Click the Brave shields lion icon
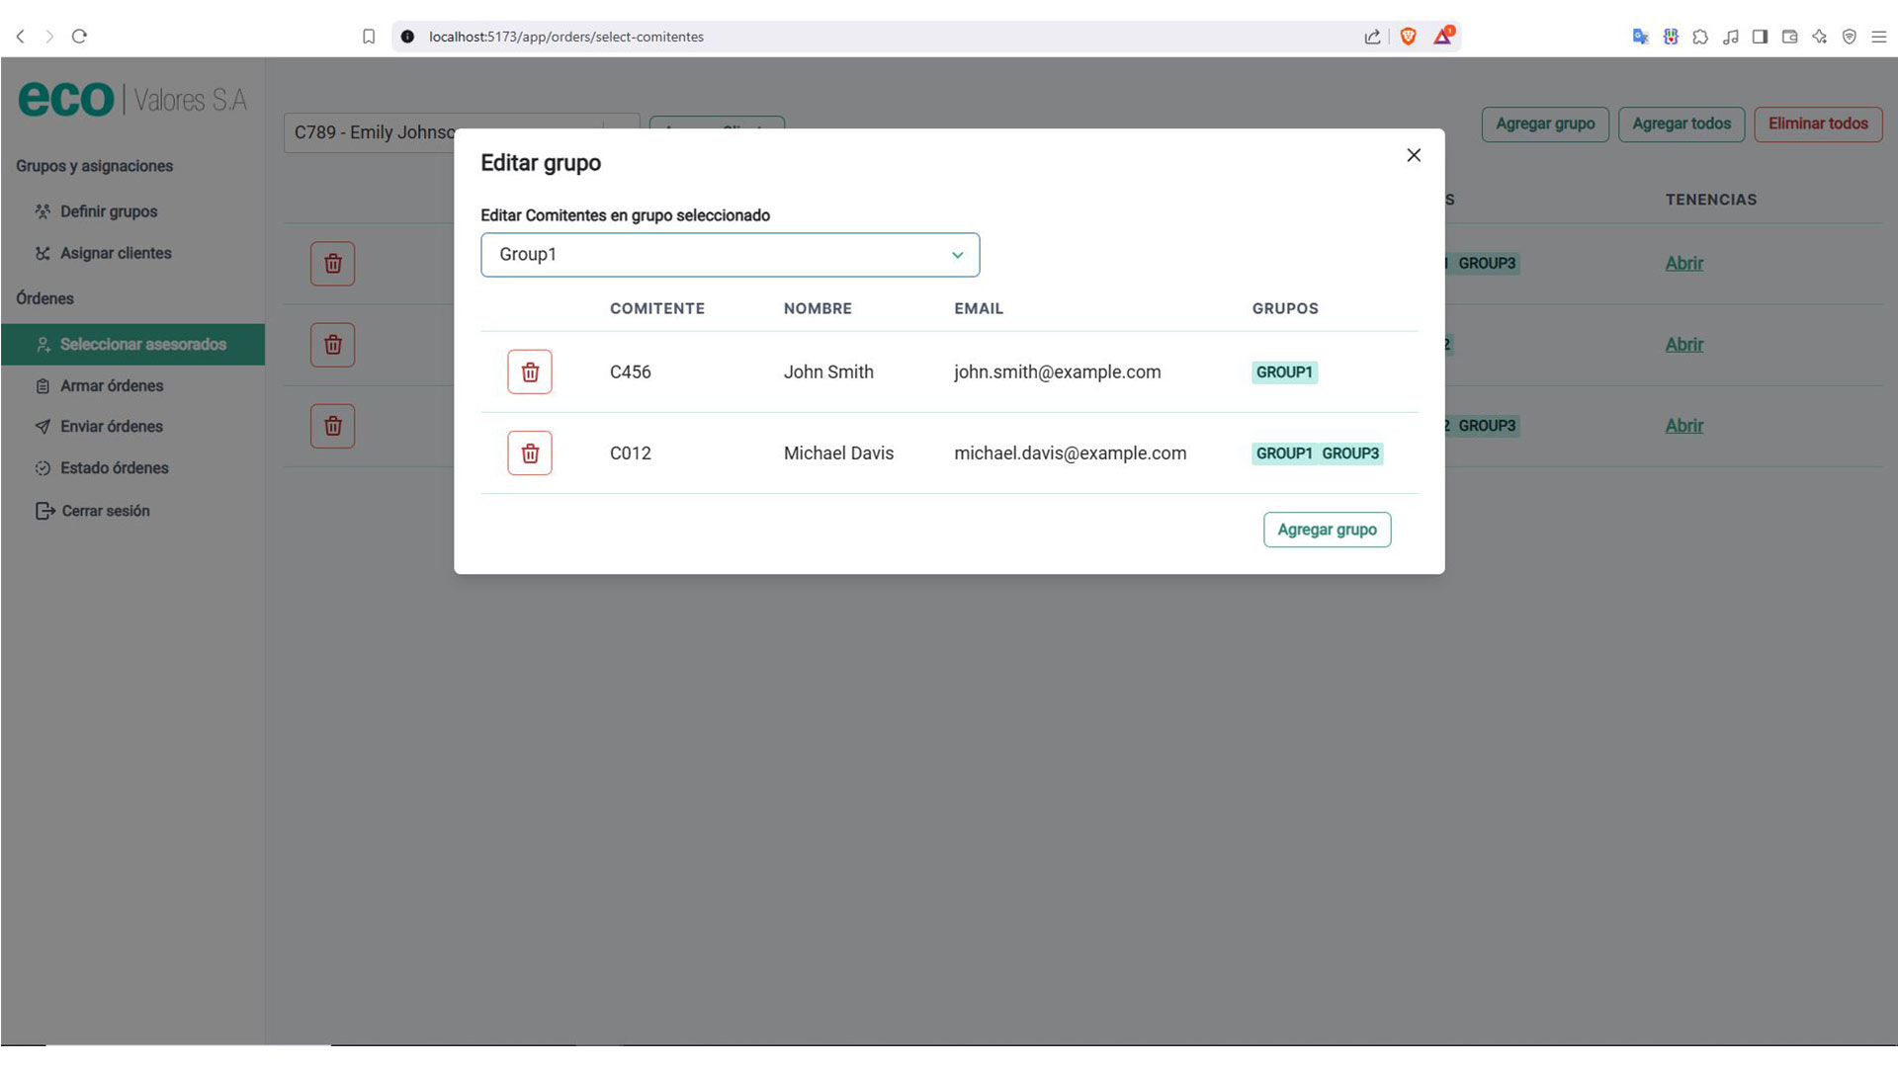 [x=1408, y=37]
